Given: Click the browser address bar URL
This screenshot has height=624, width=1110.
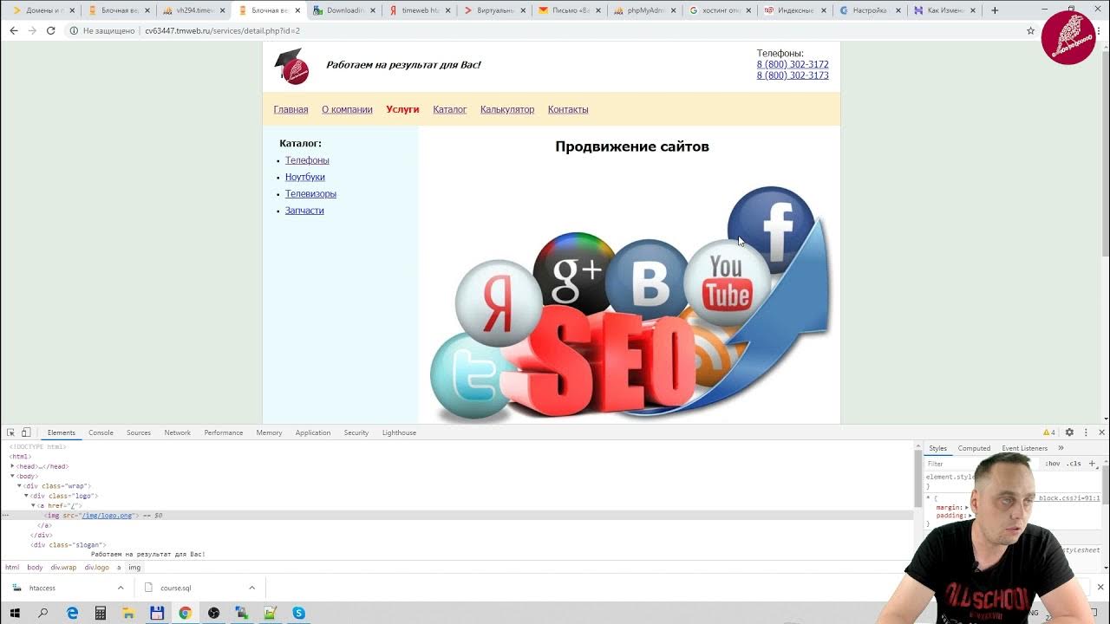Looking at the screenshot, I should pos(222,30).
